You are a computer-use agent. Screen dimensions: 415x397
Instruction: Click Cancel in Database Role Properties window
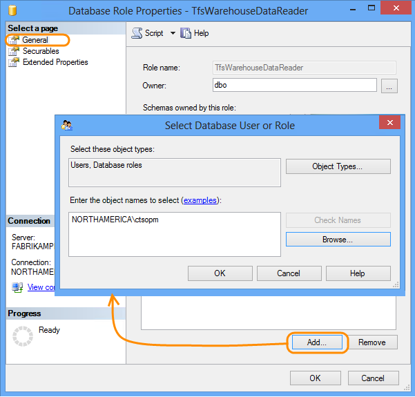(x=373, y=378)
